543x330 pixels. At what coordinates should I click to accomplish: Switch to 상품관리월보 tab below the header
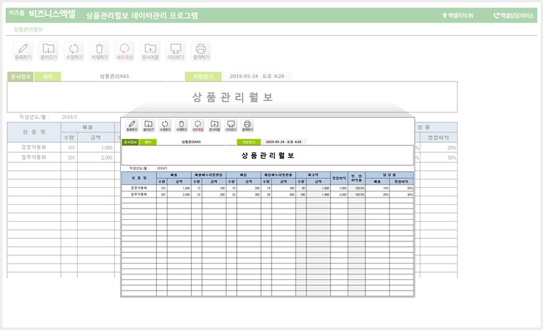pos(28,29)
